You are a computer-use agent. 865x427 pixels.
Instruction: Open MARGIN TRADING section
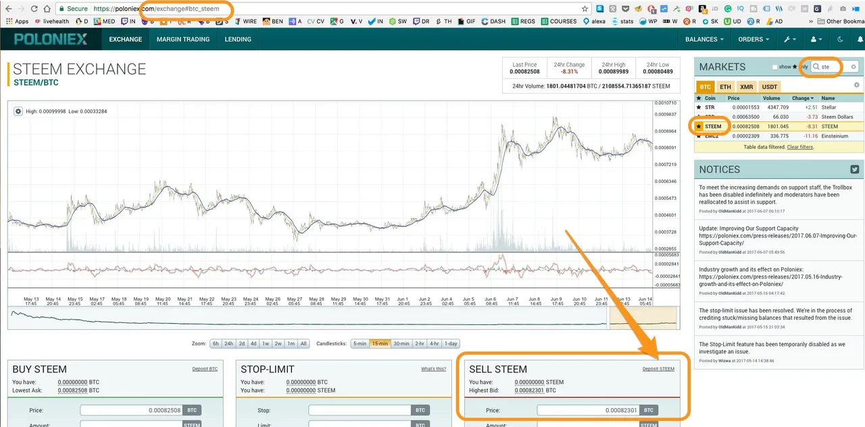click(184, 39)
